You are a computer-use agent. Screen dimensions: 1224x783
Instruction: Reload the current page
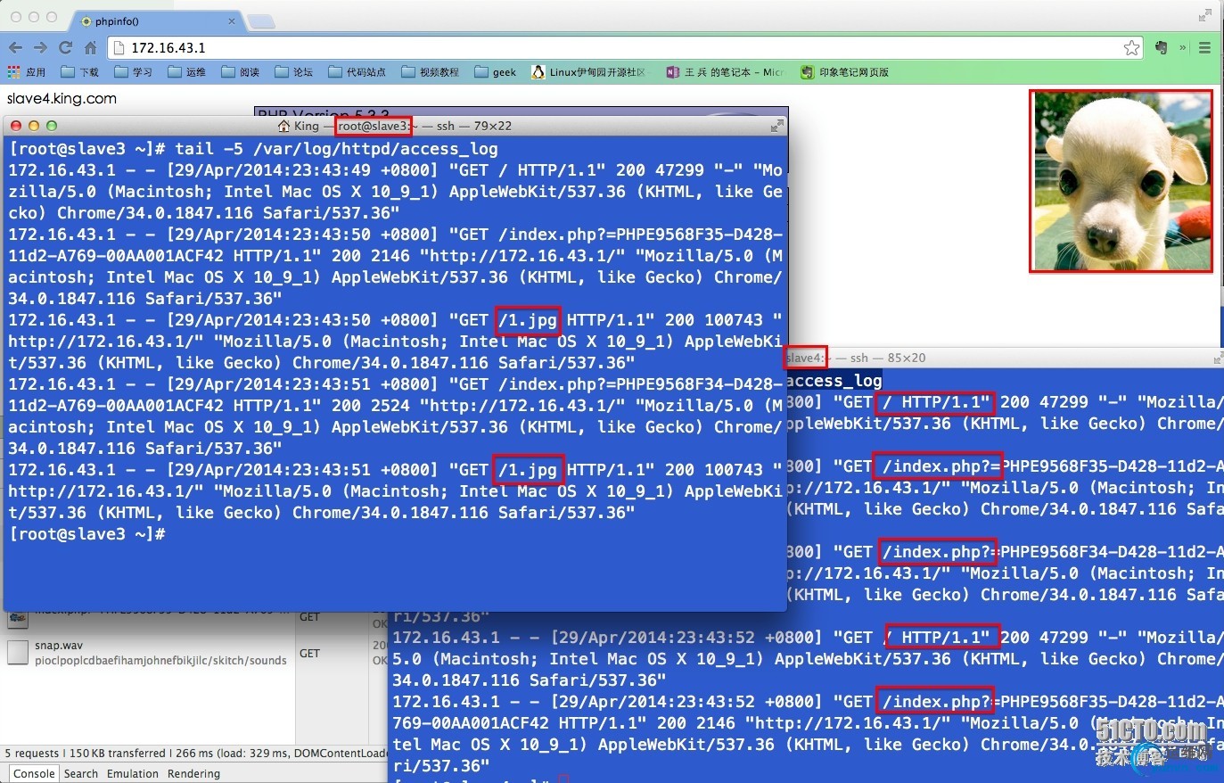[65, 47]
